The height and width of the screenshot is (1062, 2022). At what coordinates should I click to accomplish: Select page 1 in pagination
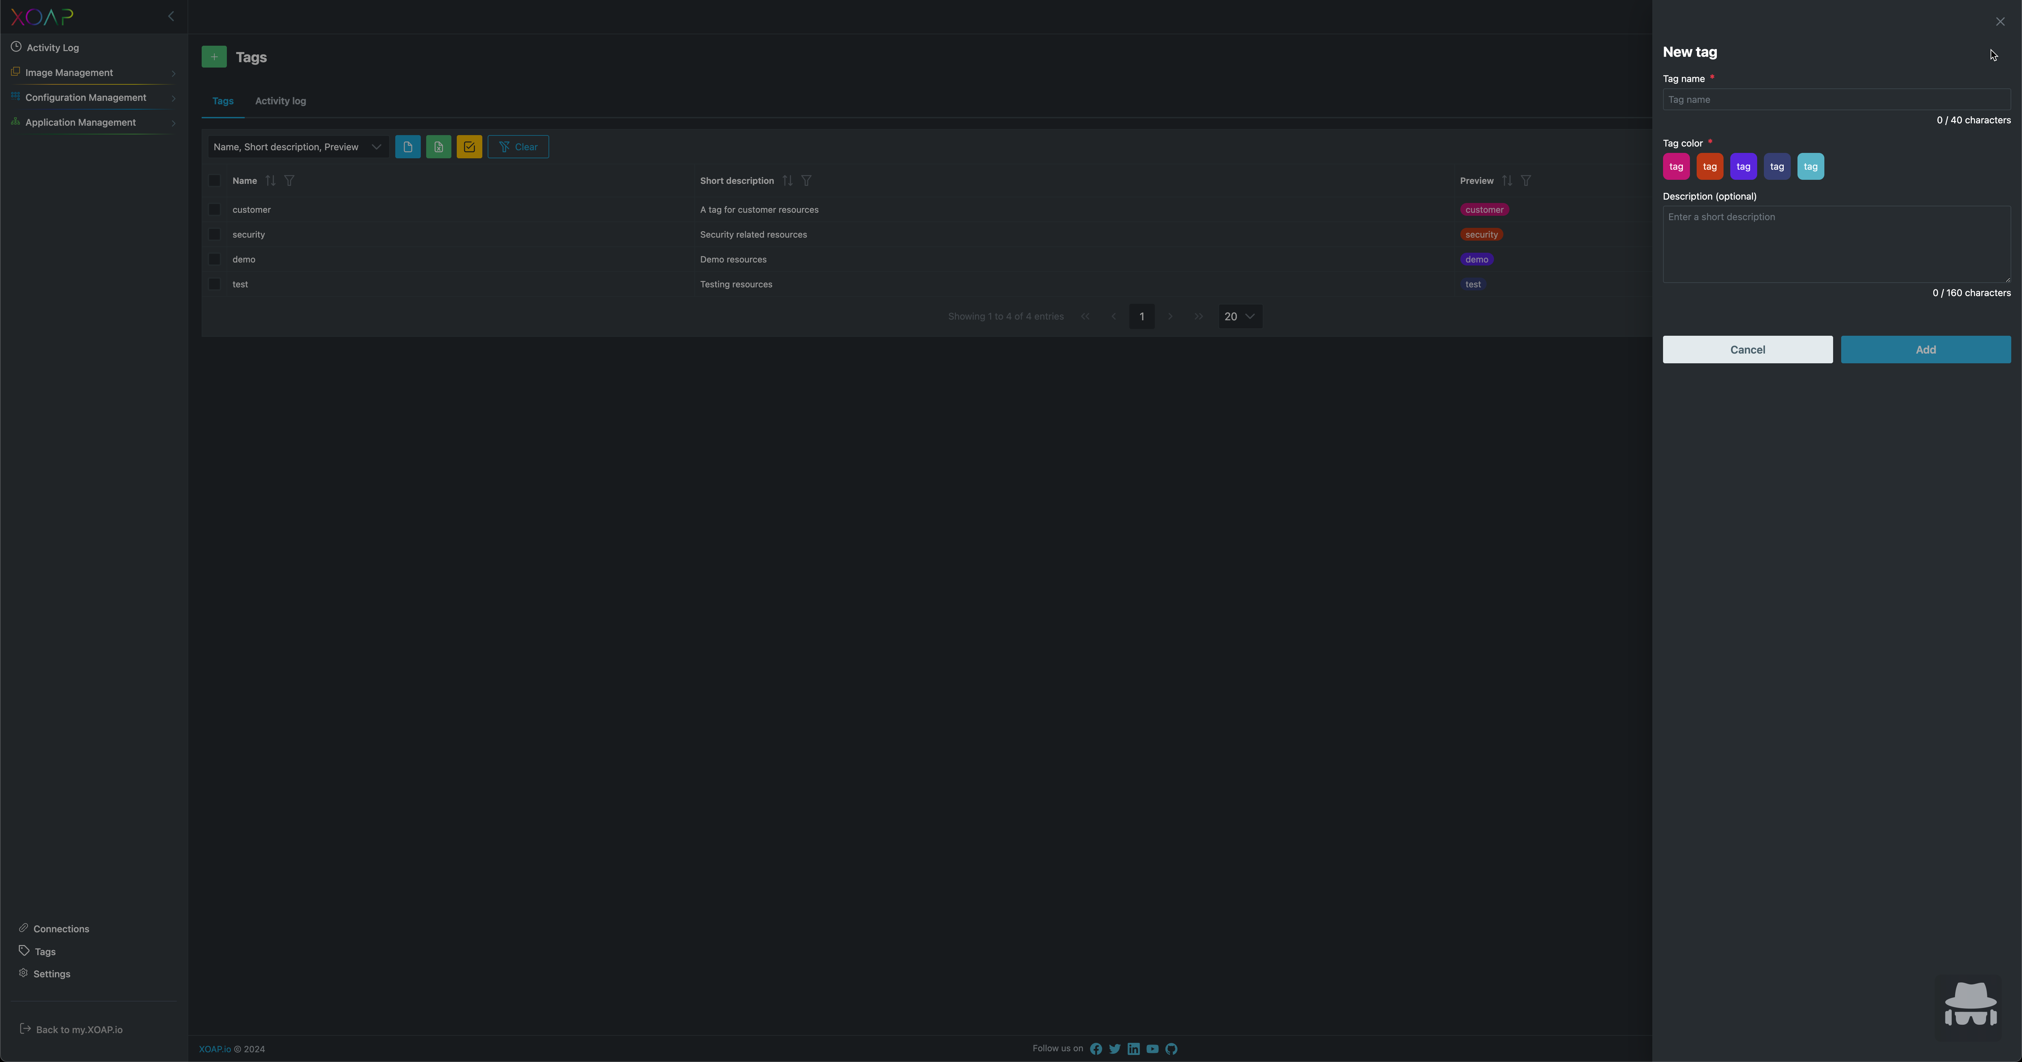click(1141, 316)
